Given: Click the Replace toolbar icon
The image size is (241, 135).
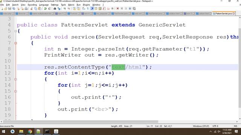Looking at the screenshot, I should click(59, 9).
